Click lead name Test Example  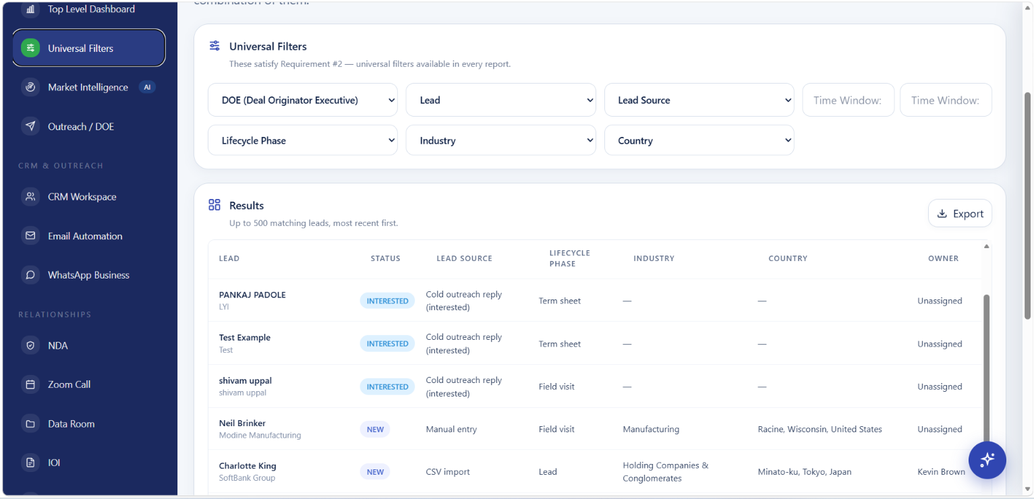tap(245, 337)
